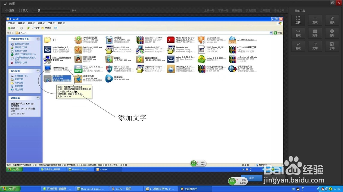Switch to 光影魔术手 taskbar window
Viewport: 343px width, 192px height.
click(x=195, y=189)
